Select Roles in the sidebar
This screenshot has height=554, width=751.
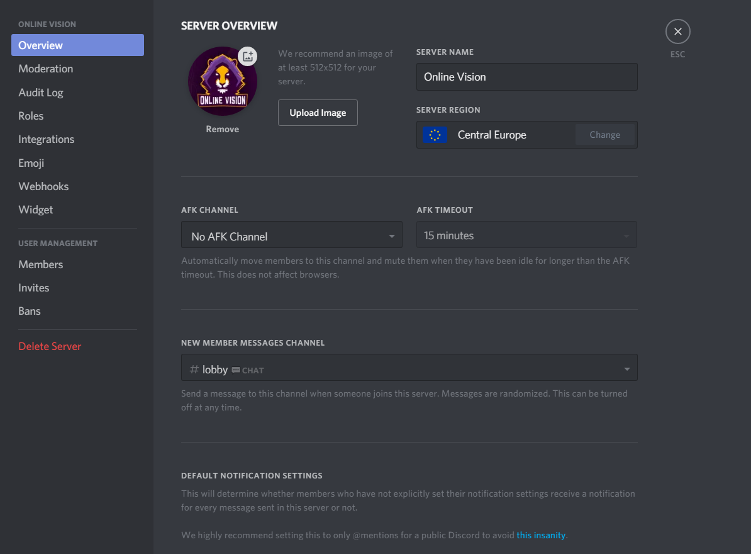pyautogui.click(x=31, y=116)
